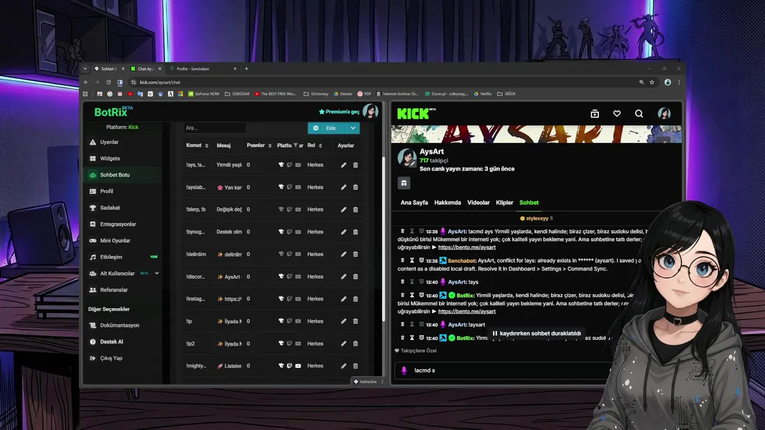The image size is (765, 430).
Task: Click the microphone emote icon in chat input
Action: click(404, 370)
